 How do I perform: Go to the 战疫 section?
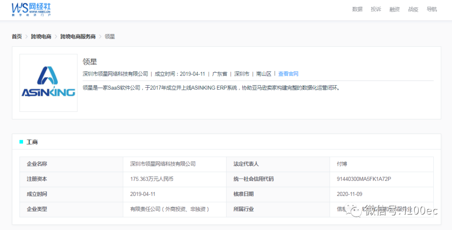pos(413,9)
